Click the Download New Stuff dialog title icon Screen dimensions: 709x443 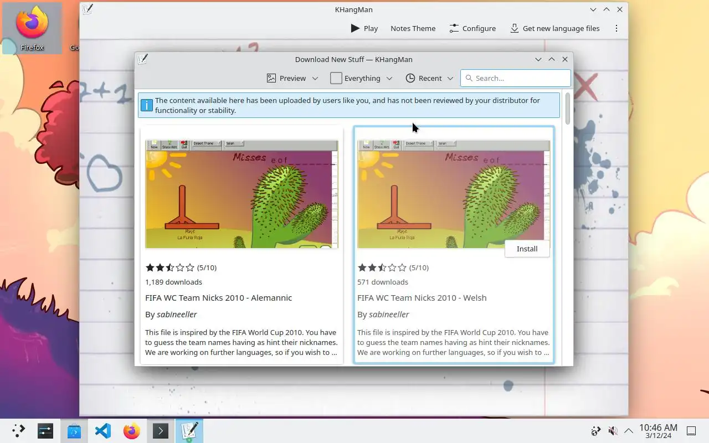coord(142,59)
